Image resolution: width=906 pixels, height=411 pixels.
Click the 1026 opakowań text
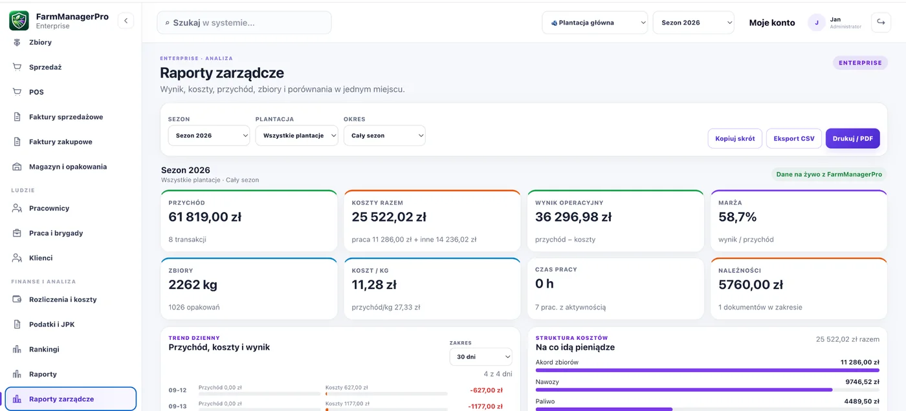[194, 307]
